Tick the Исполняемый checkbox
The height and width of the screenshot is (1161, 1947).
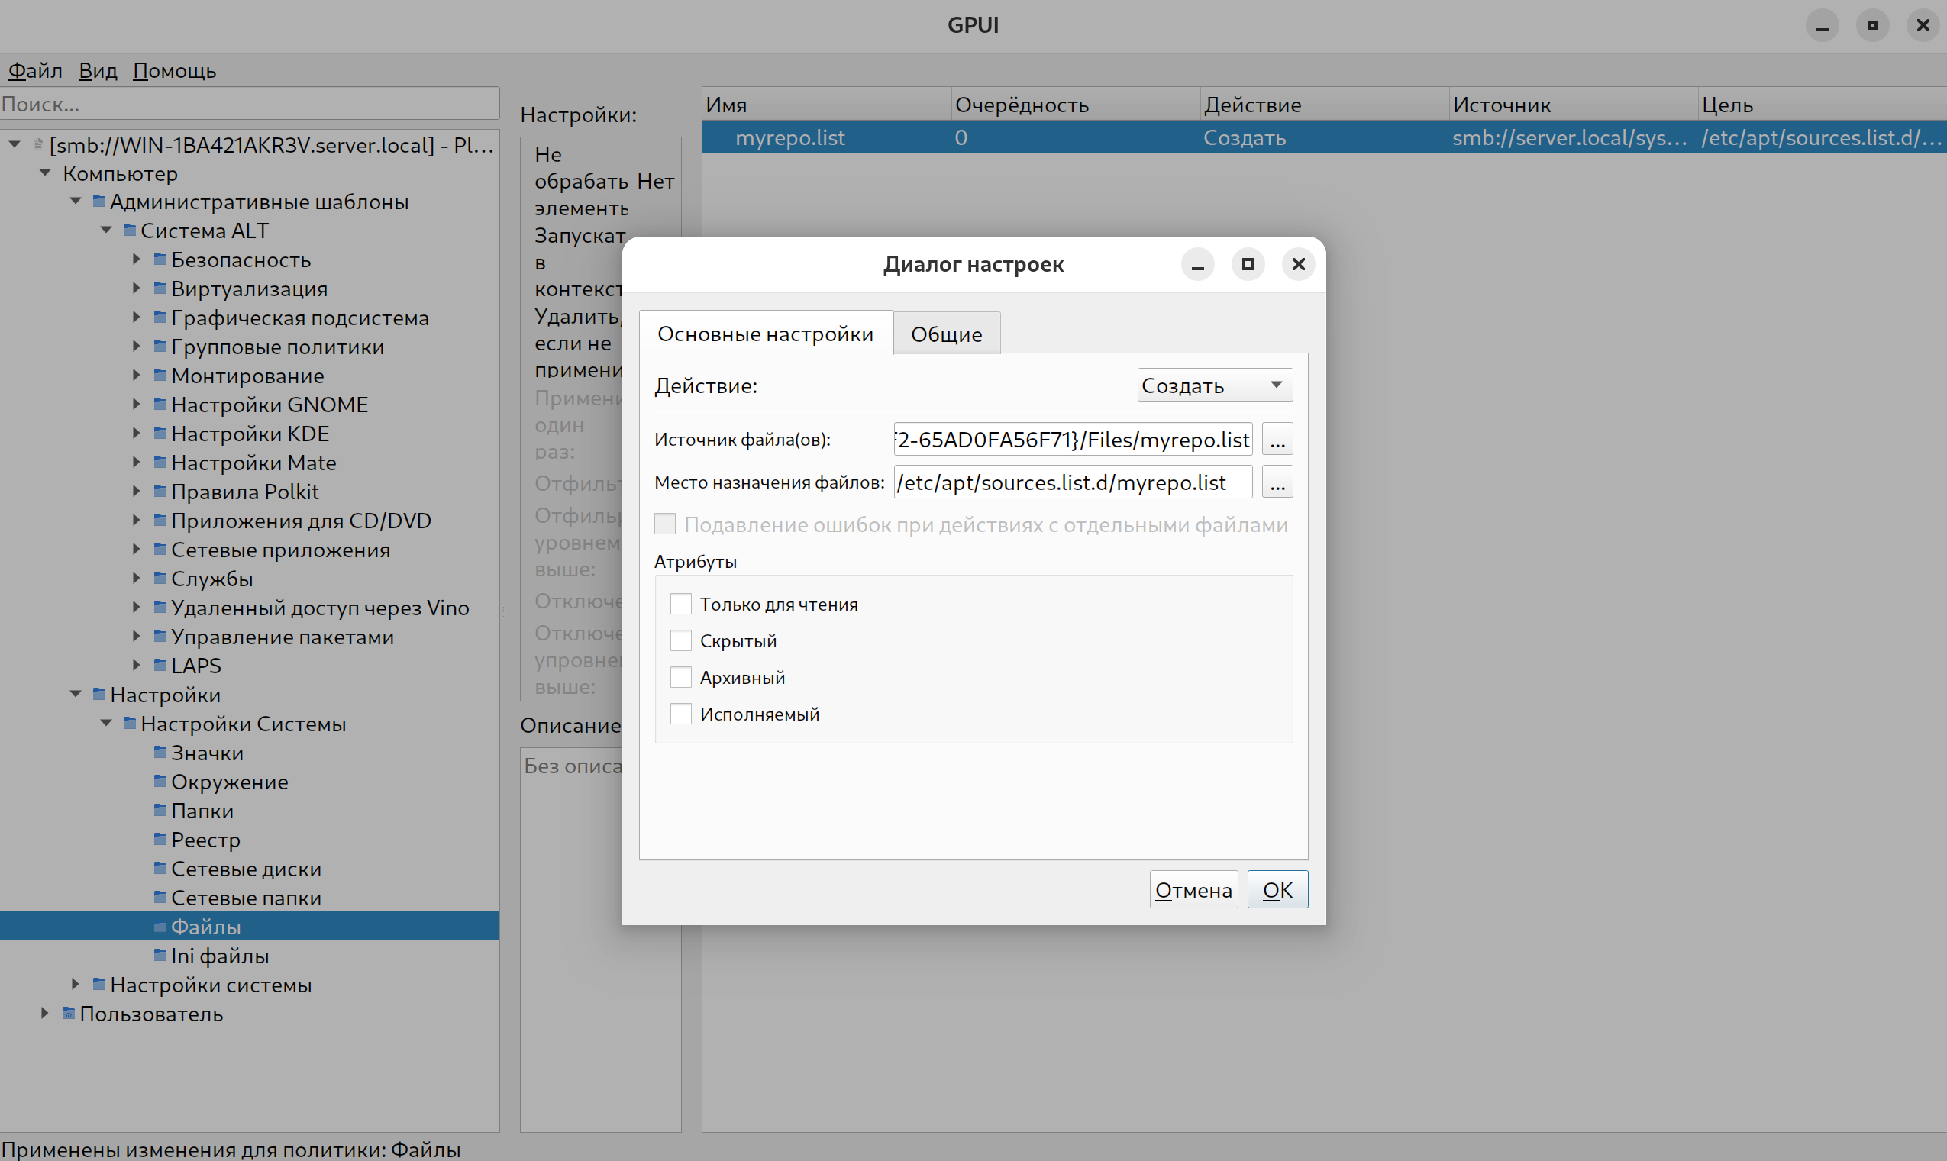click(681, 714)
